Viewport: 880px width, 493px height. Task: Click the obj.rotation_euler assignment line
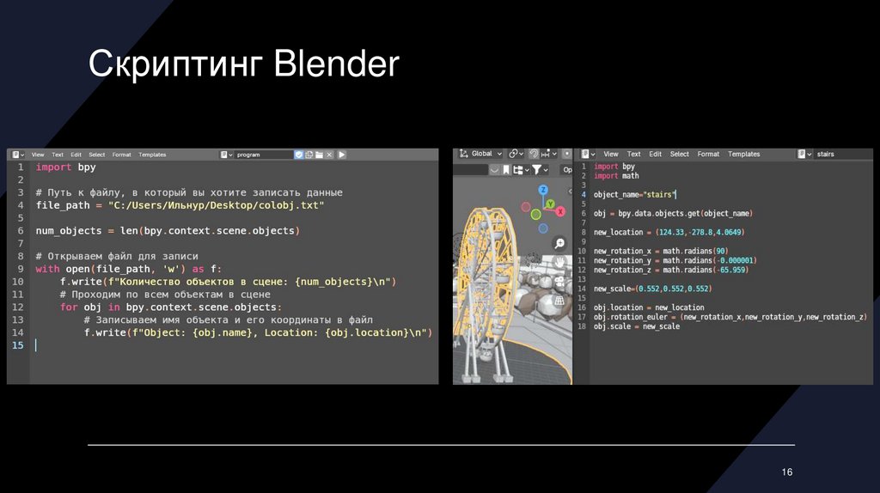[730, 317]
